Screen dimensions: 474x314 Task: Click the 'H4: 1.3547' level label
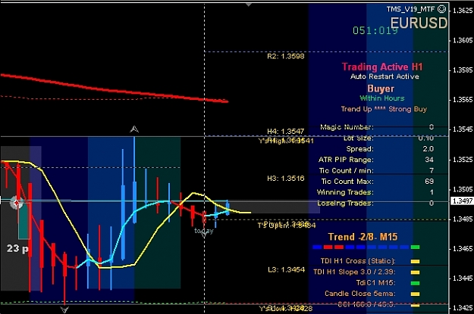(286, 132)
